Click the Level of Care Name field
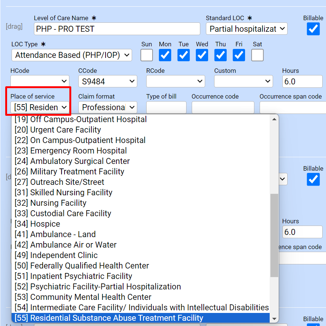This screenshot has width=326, height=326. 117,29
